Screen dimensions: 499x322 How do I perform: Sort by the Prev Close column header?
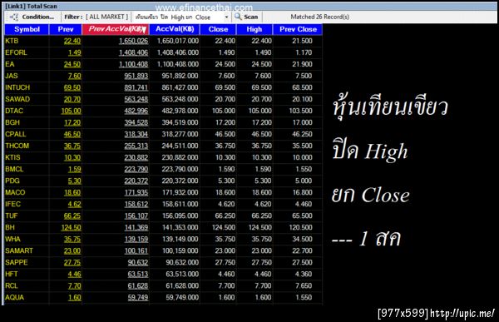pos(298,29)
